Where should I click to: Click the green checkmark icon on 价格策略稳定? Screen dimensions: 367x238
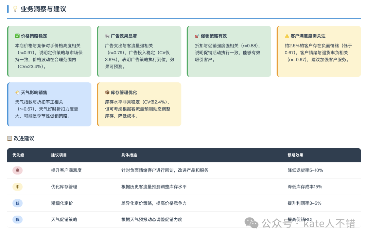17,36
